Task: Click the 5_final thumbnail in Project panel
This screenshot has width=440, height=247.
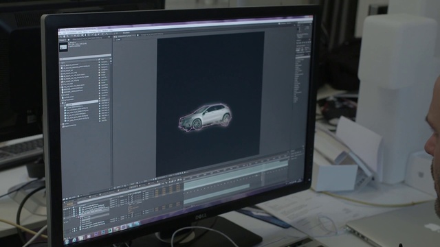Action: tap(63, 47)
